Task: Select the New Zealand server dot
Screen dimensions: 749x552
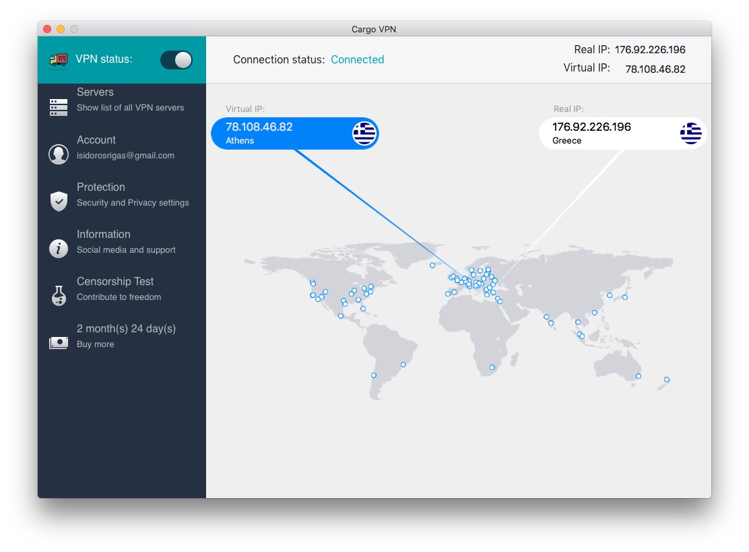Action: (x=667, y=379)
